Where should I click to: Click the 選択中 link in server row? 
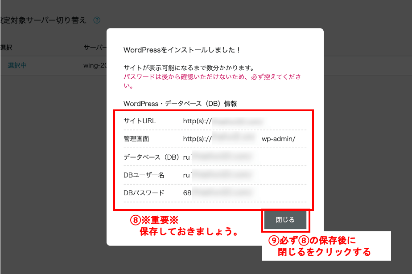[17, 65]
